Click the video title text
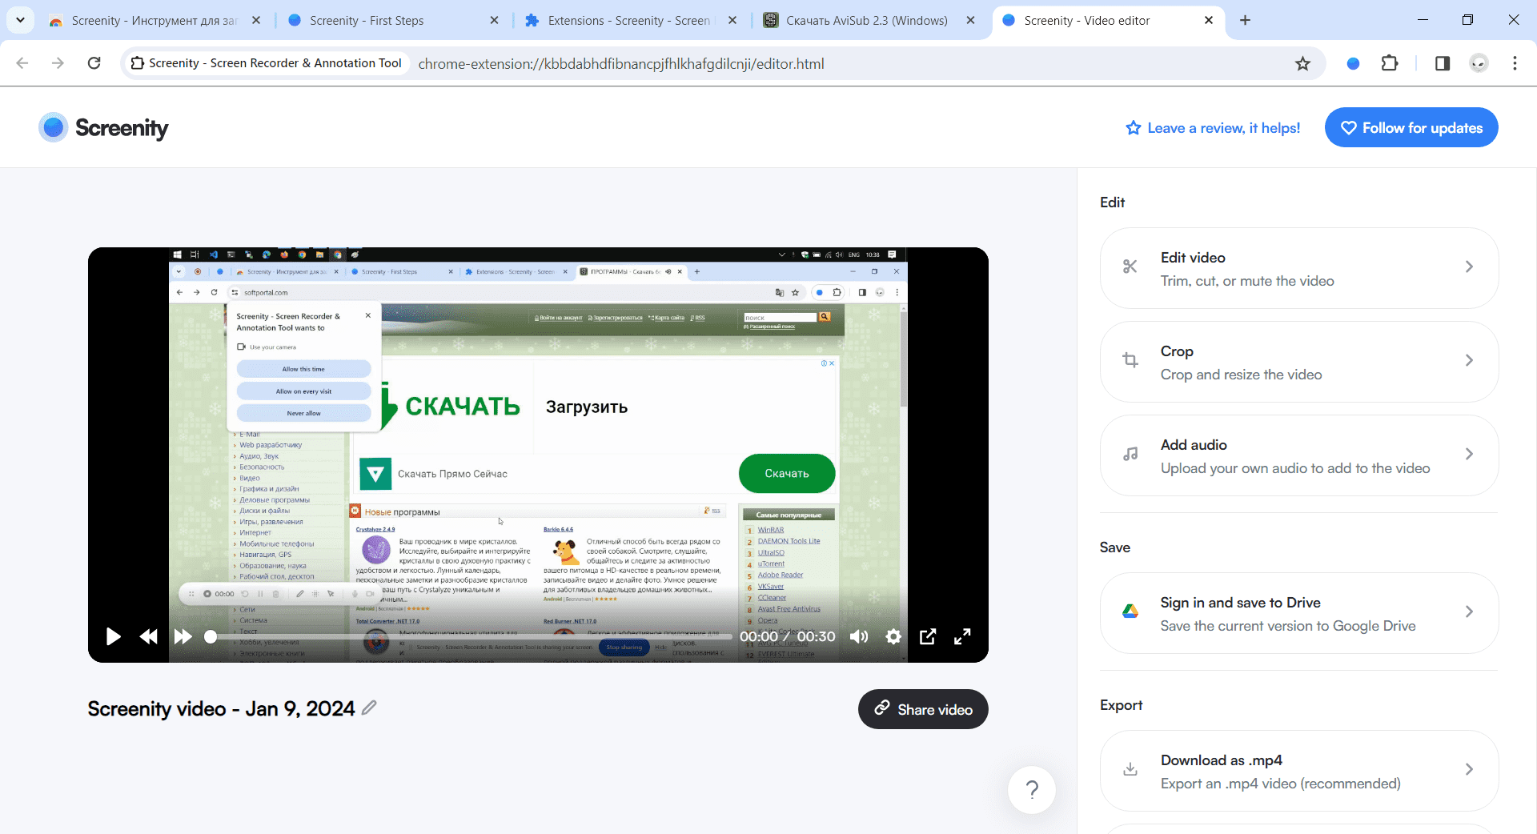 coord(221,709)
